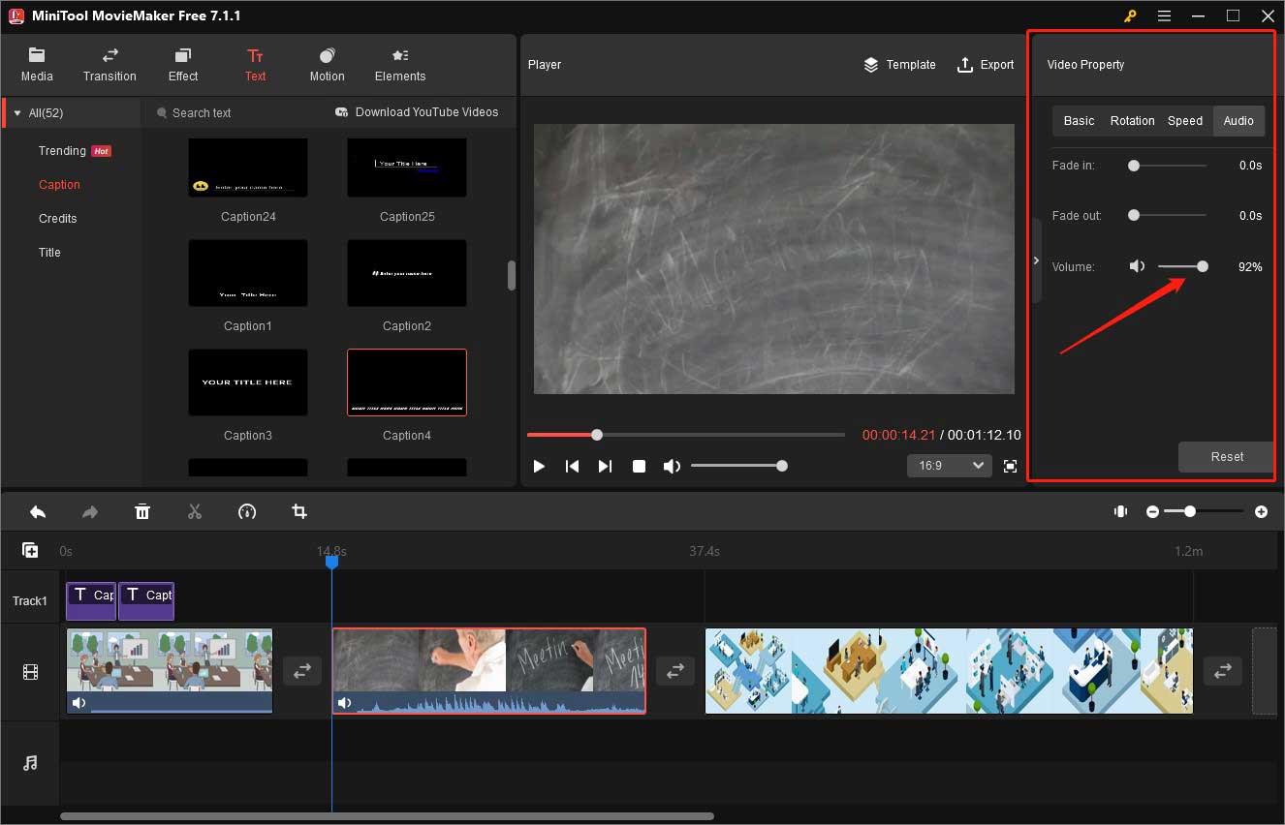Undo the last edit
Screen dimensions: 1285x825
tap(38, 511)
